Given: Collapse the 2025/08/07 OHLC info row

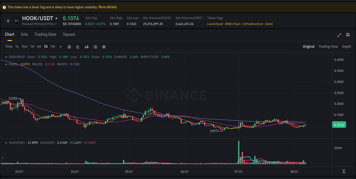Looking at the screenshot, I should 6,57.
